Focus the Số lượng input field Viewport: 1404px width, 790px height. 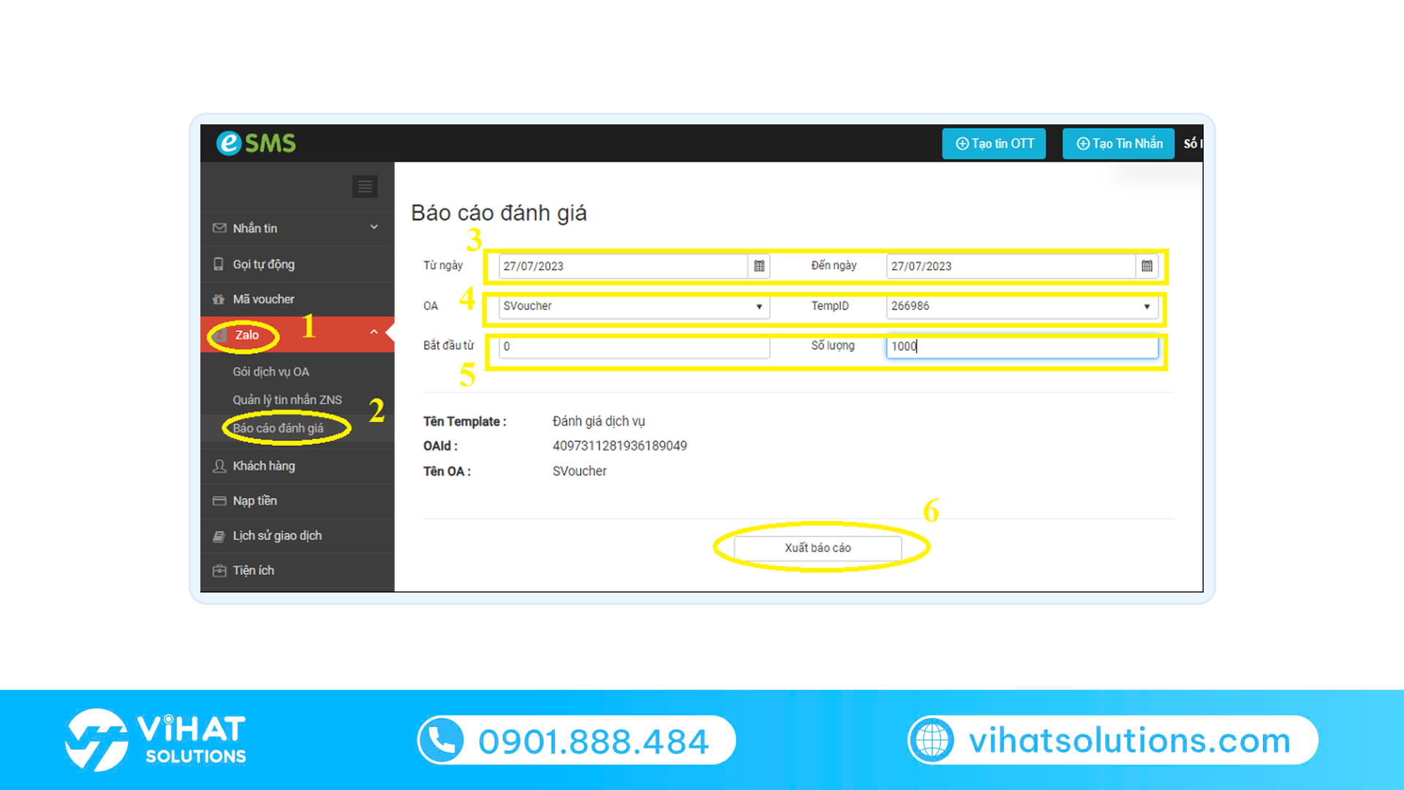coord(1022,347)
